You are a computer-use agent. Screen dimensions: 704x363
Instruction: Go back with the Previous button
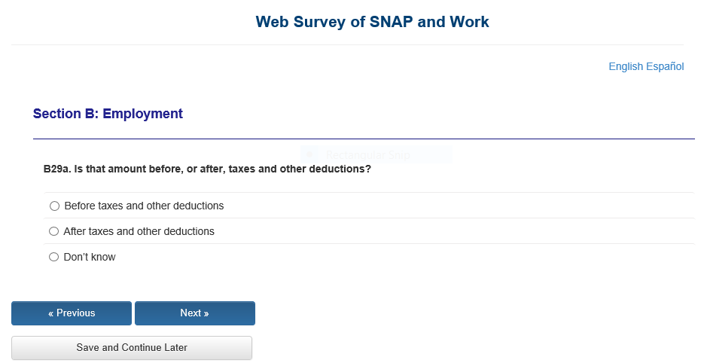72,313
